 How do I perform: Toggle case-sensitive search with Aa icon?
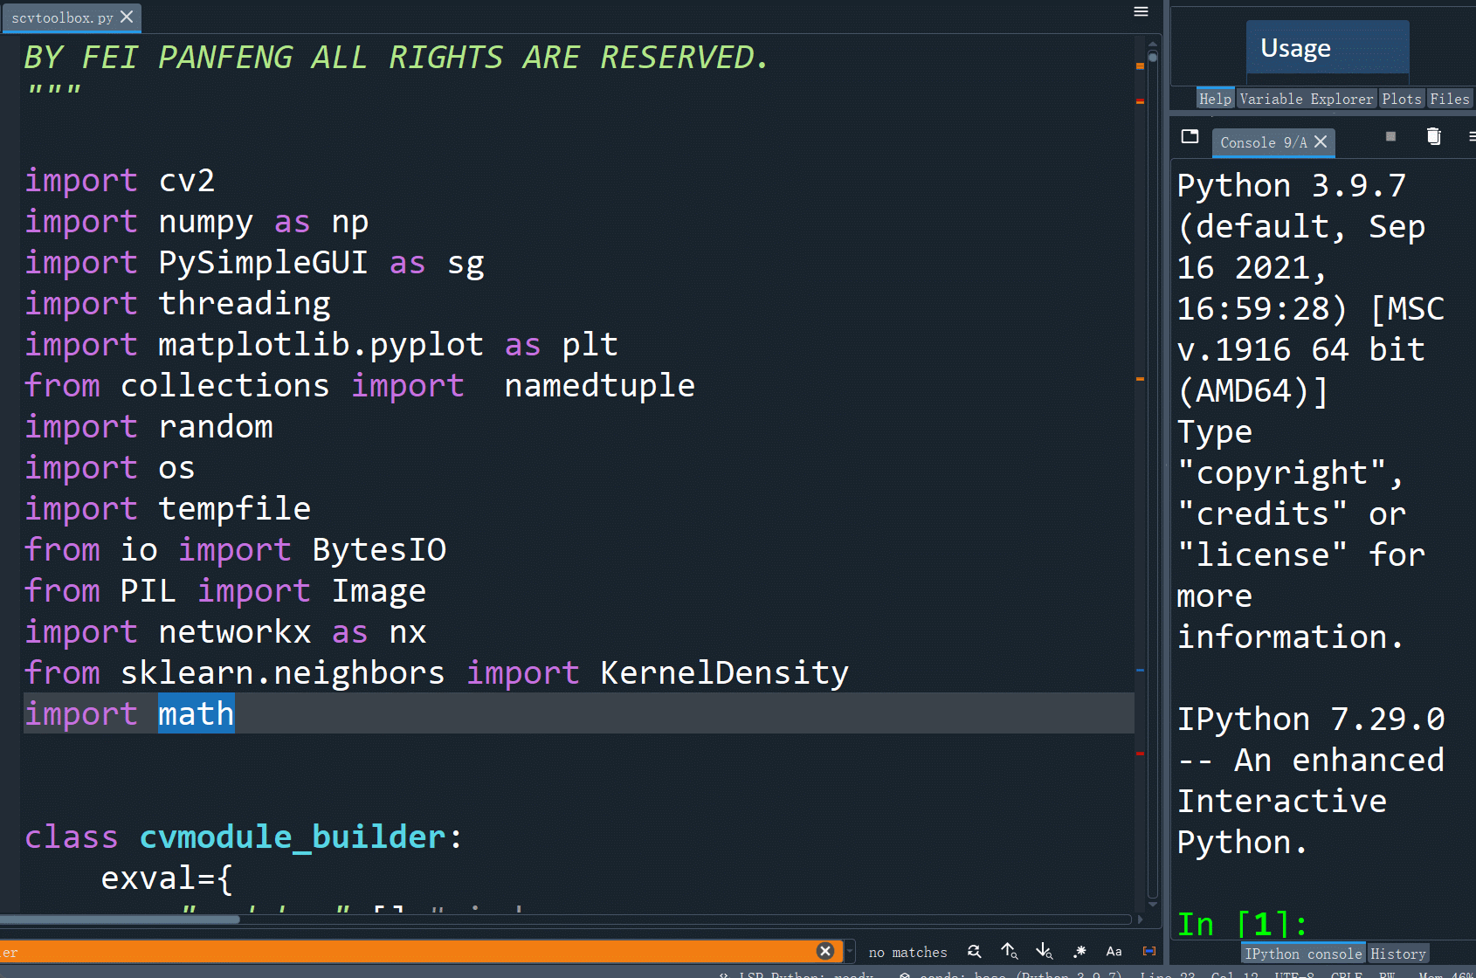click(x=1114, y=951)
